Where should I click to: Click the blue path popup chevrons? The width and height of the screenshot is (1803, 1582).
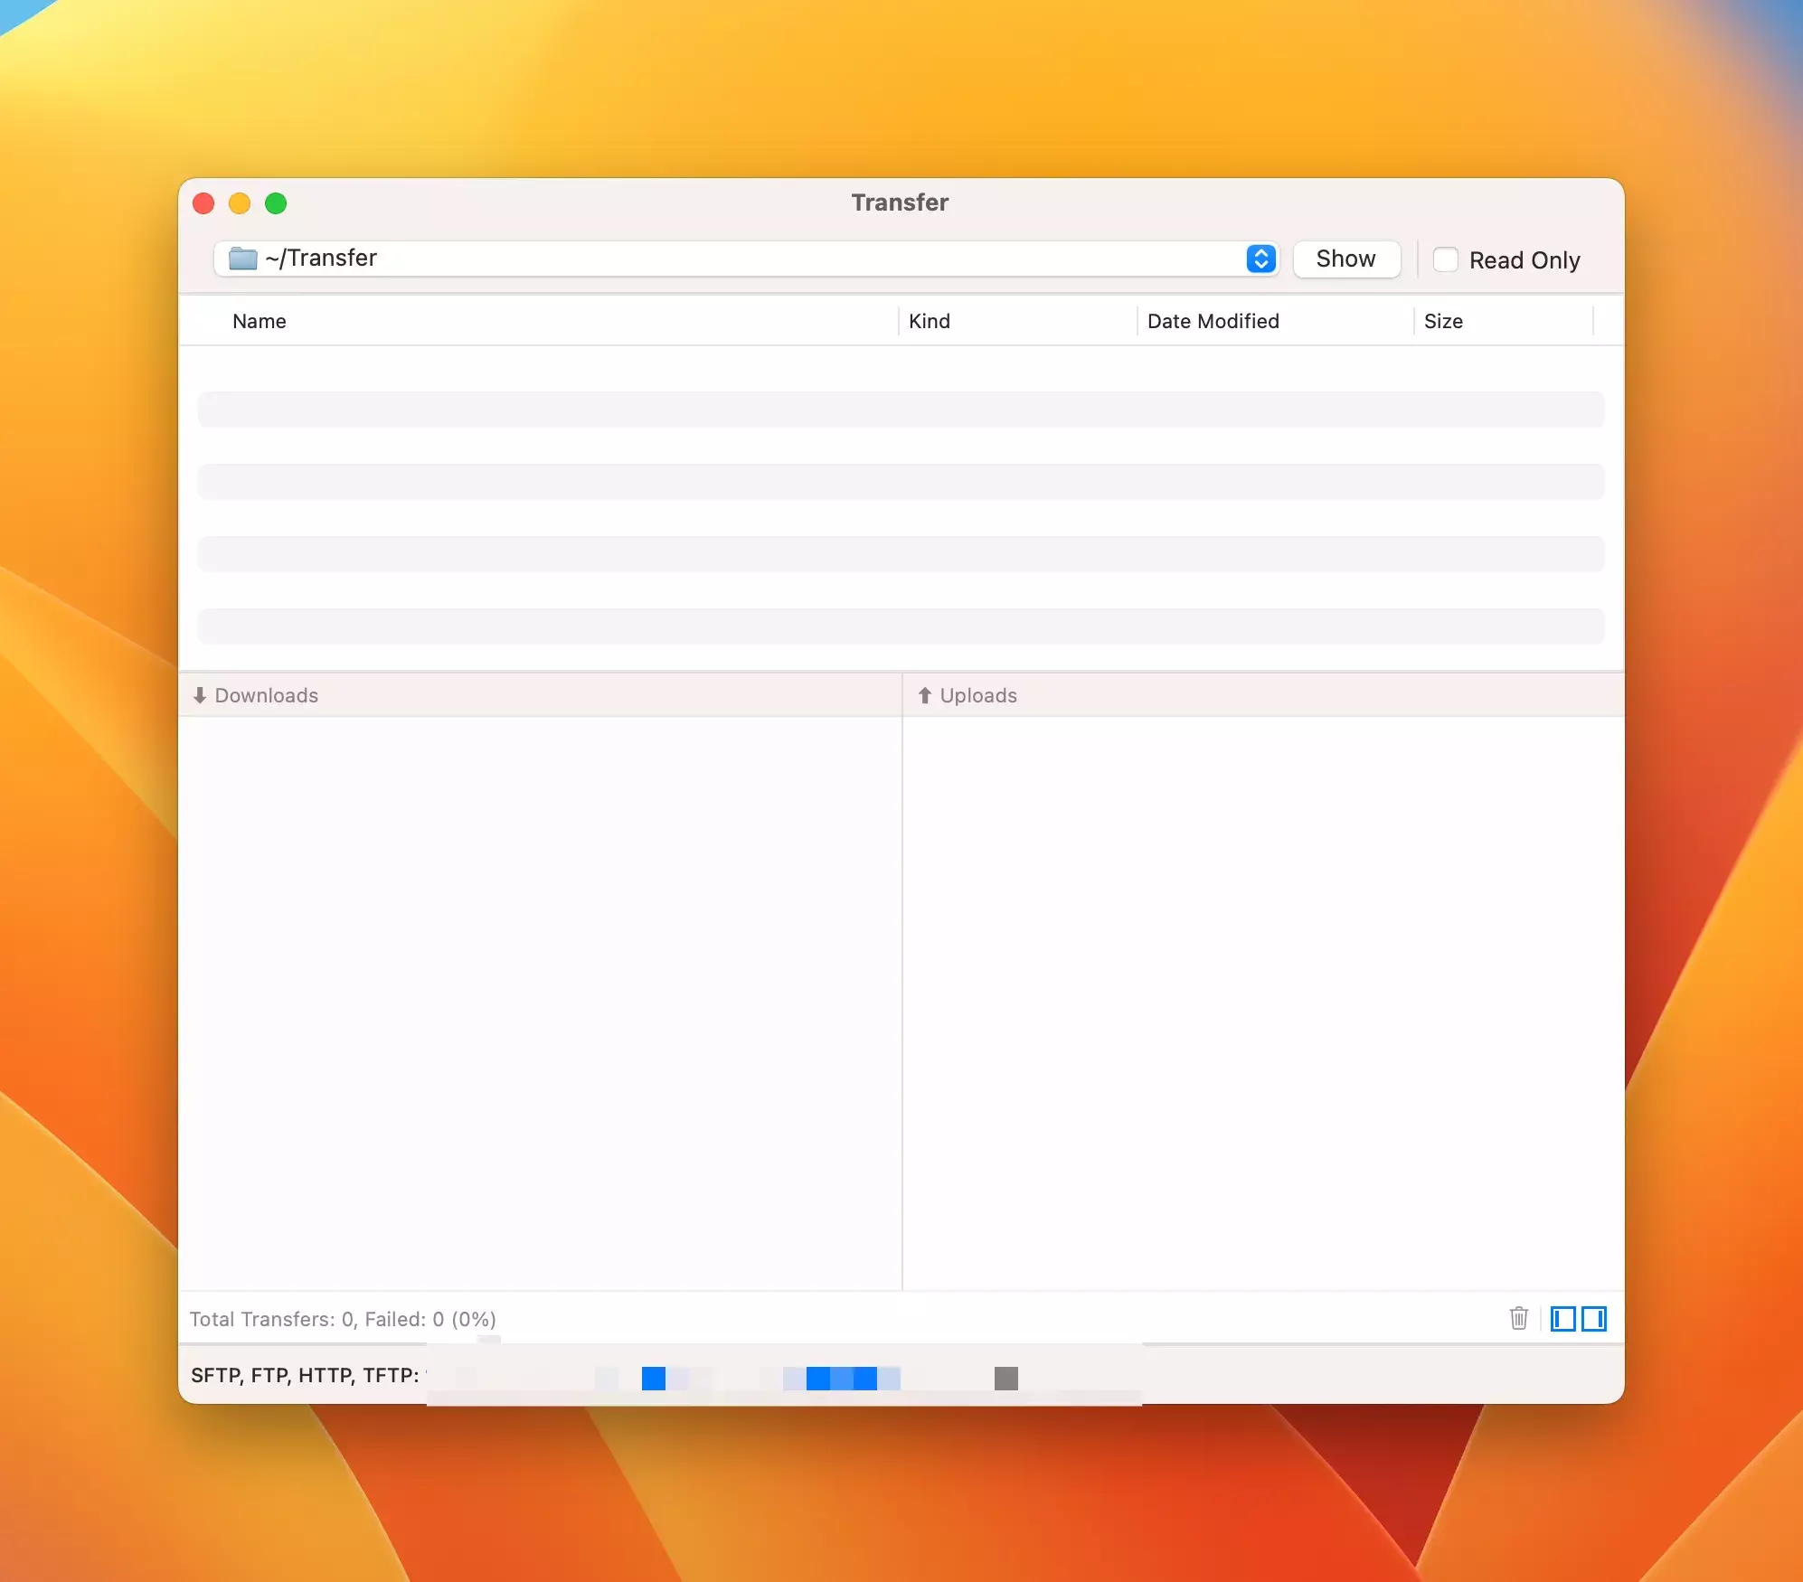(1260, 259)
